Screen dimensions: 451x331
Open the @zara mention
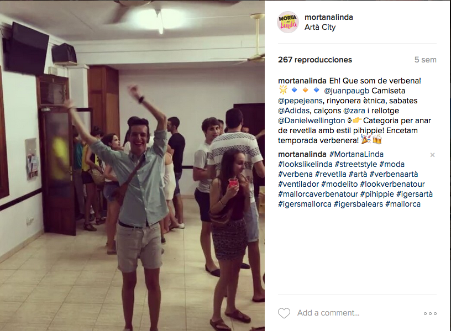point(354,111)
